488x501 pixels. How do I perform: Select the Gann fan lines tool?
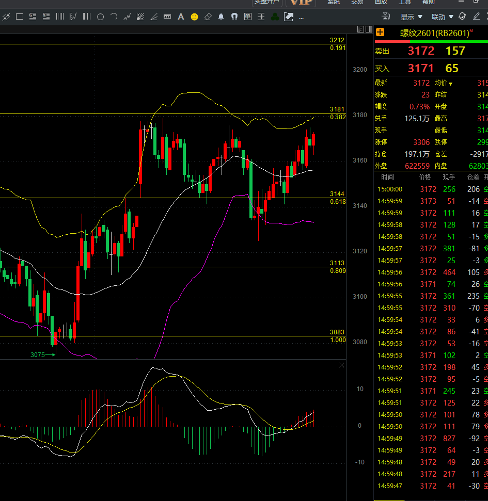click(140, 17)
